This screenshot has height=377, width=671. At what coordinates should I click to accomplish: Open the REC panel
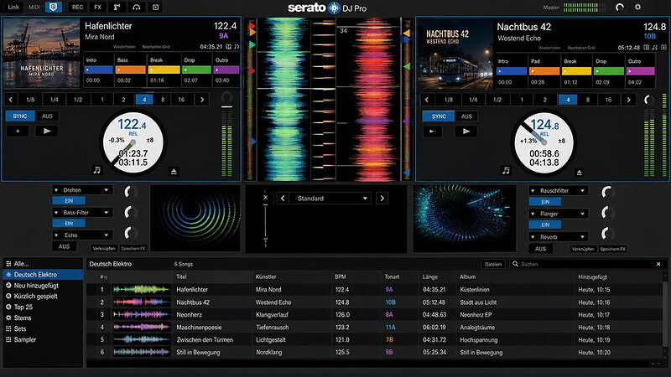pyautogui.click(x=77, y=7)
